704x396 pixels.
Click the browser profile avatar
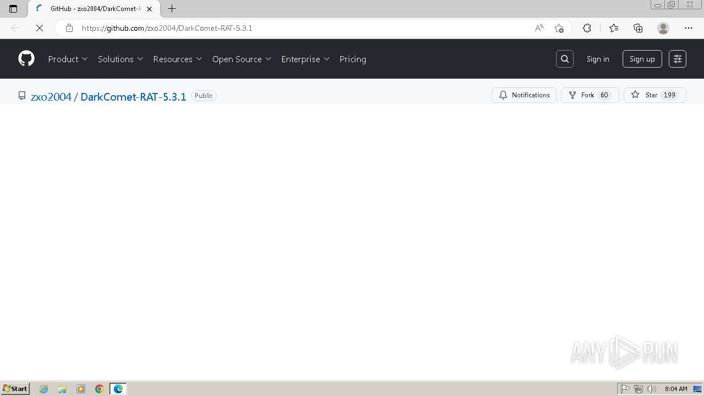point(663,28)
